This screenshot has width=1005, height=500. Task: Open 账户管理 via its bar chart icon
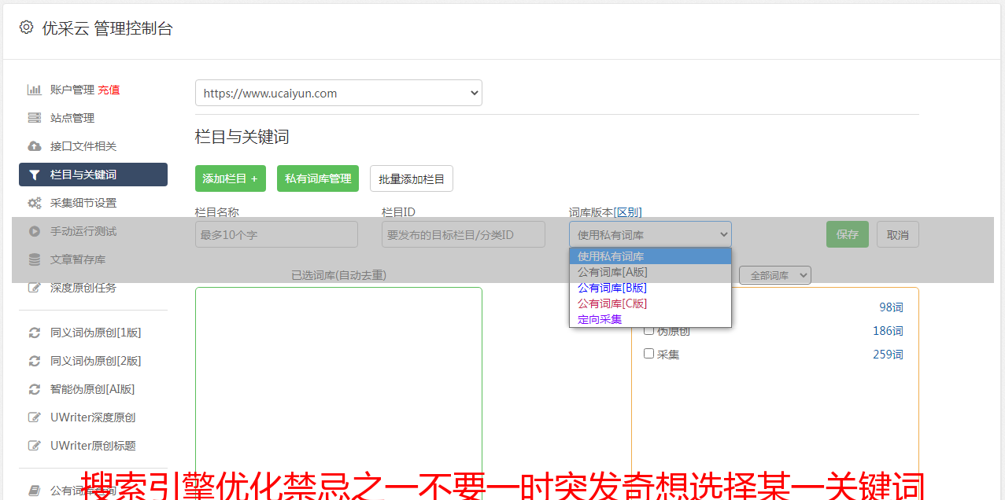coord(35,90)
